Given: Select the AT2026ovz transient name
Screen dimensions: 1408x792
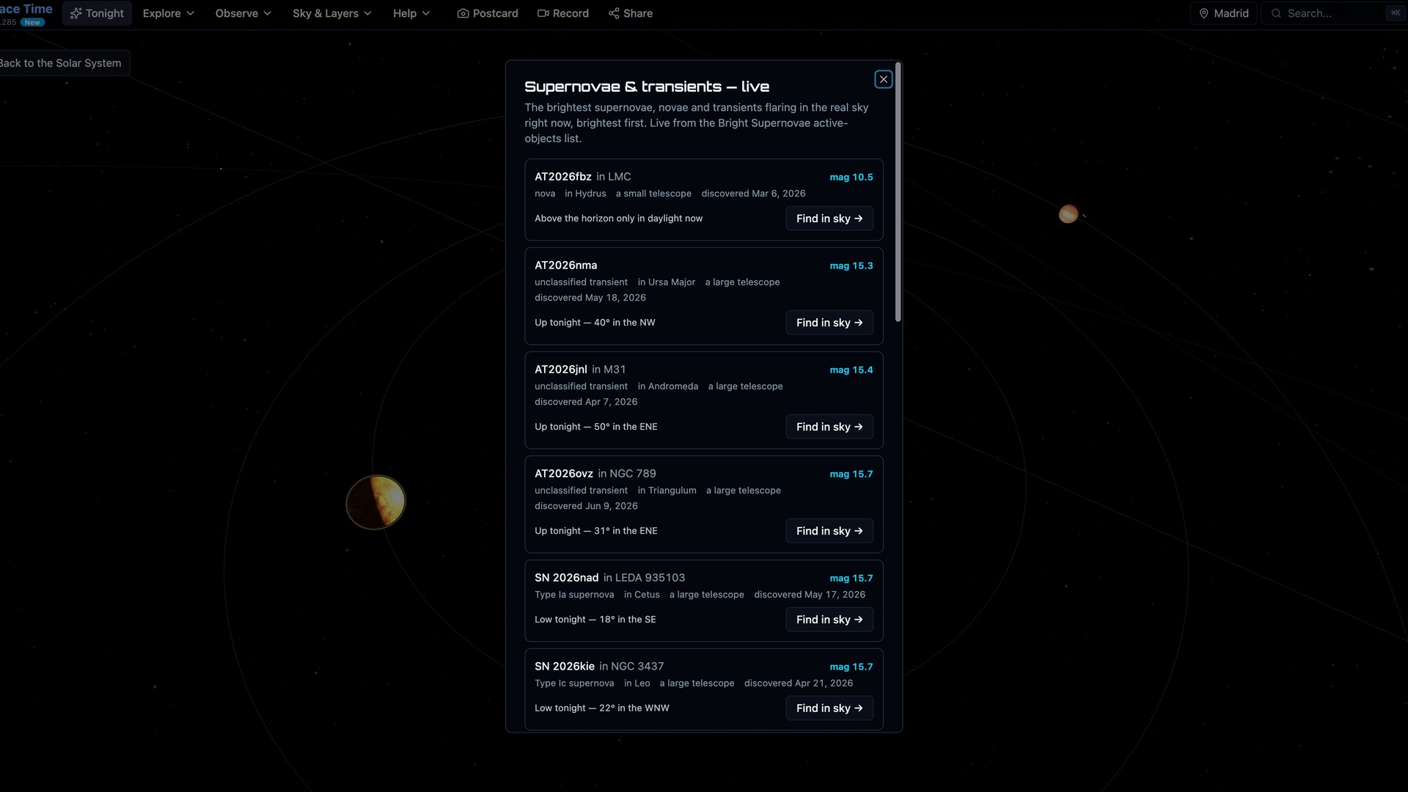Looking at the screenshot, I should click(x=563, y=474).
